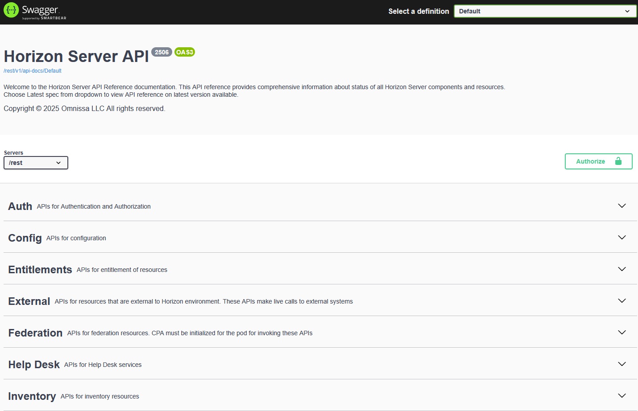Click External APIs description about live calls
The height and width of the screenshot is (411, 638).
[x=204, y=301]
